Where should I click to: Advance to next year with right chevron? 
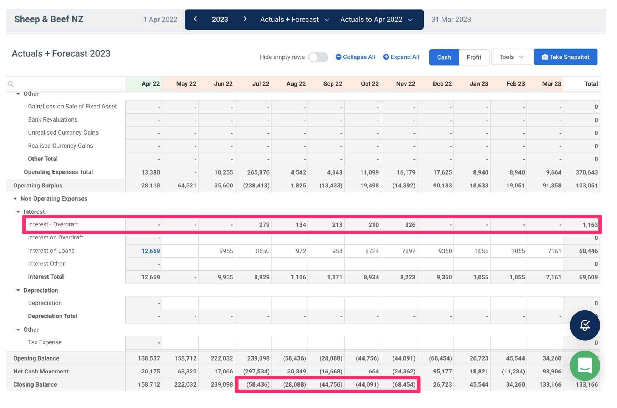(x=245, y=19)
